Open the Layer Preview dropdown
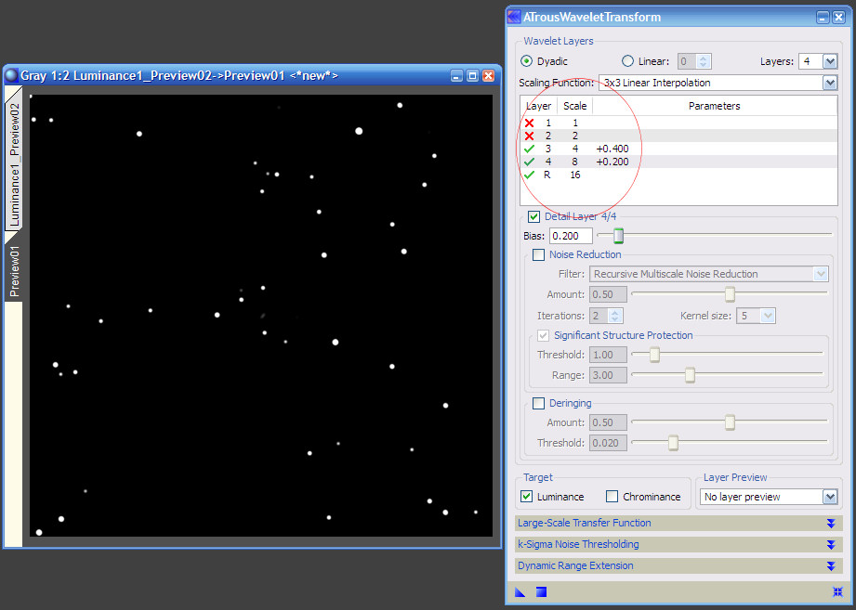The image size is (856, 610). [830, 497]
